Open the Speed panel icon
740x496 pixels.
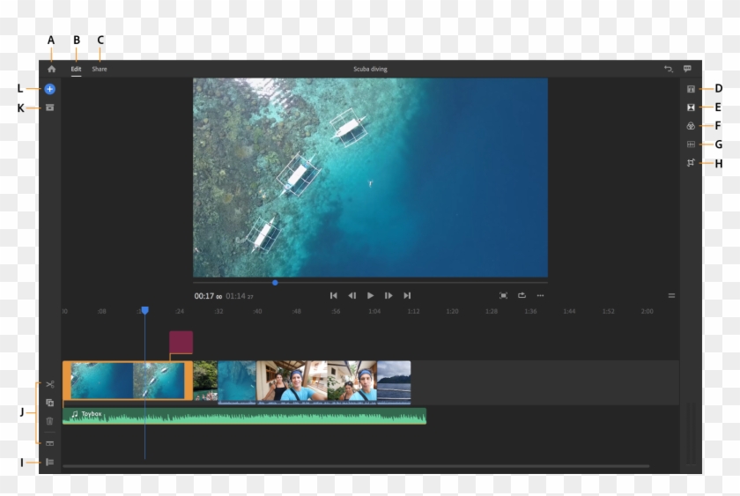[x=691, y=144]
